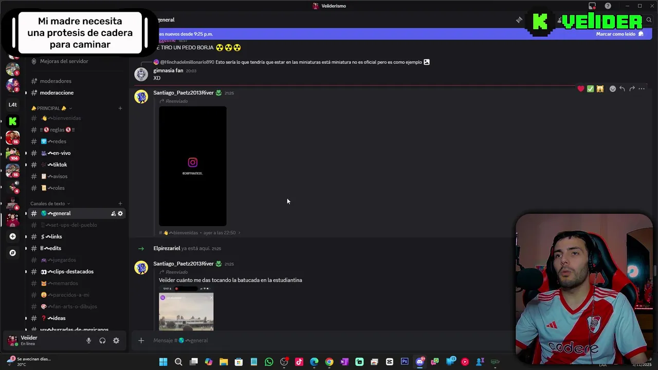Click the message input field for general

[329, 340]
